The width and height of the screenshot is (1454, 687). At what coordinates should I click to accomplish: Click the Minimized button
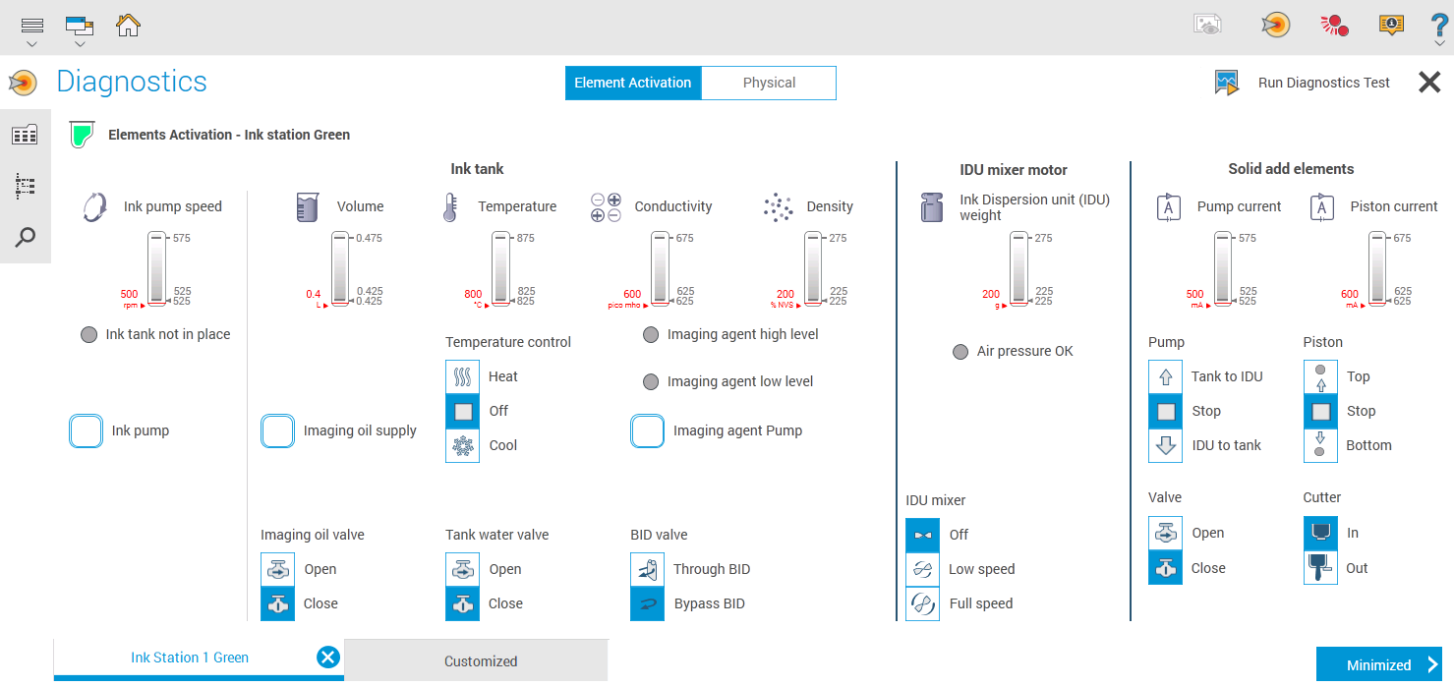(x=1379, y=665)
